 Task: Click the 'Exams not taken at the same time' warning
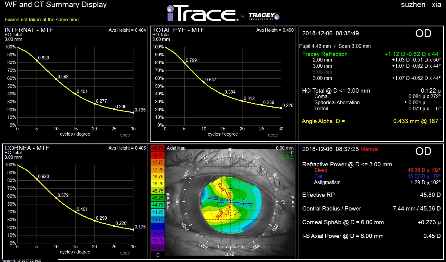tap(41, 19)
